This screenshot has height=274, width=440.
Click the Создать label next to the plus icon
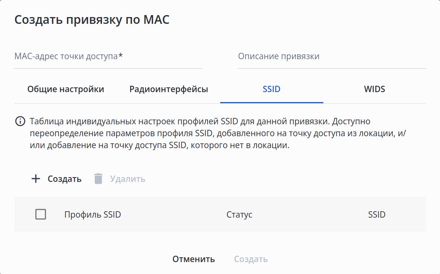pos(65,179)
